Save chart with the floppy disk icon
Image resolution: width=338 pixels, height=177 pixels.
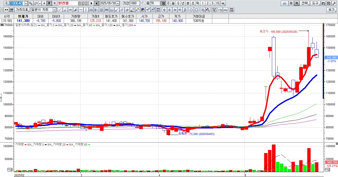(x=328, y=3)
